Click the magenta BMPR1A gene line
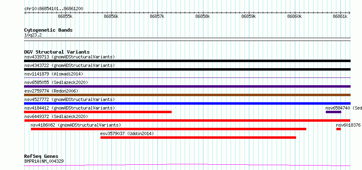 tap(187, 165)
